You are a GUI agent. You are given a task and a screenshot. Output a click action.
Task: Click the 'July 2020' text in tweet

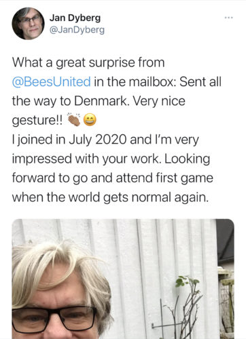click(x=98, y=140)
